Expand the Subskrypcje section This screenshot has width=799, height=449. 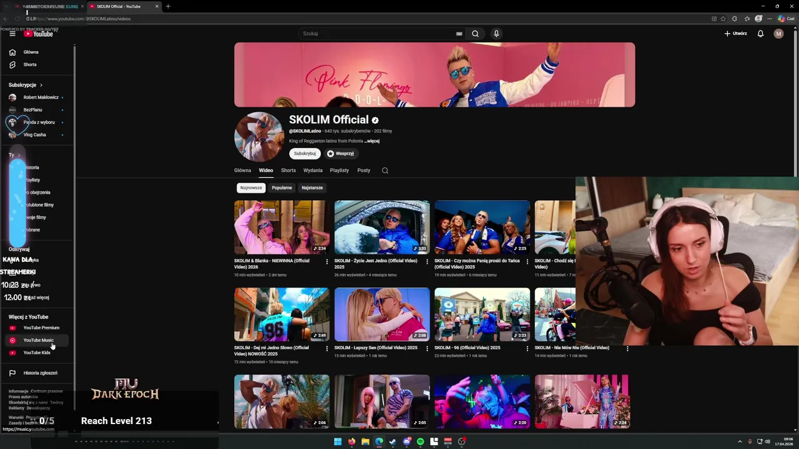(x=26, y=85)
